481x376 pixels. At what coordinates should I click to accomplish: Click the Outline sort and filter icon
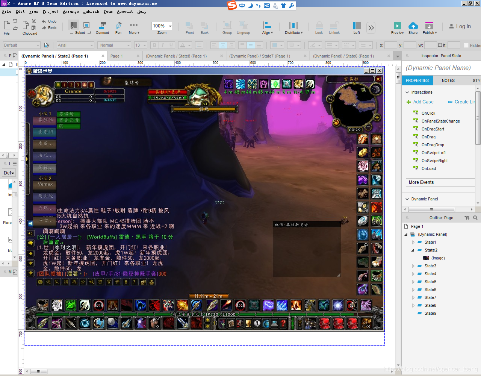[x=467, y=218]
